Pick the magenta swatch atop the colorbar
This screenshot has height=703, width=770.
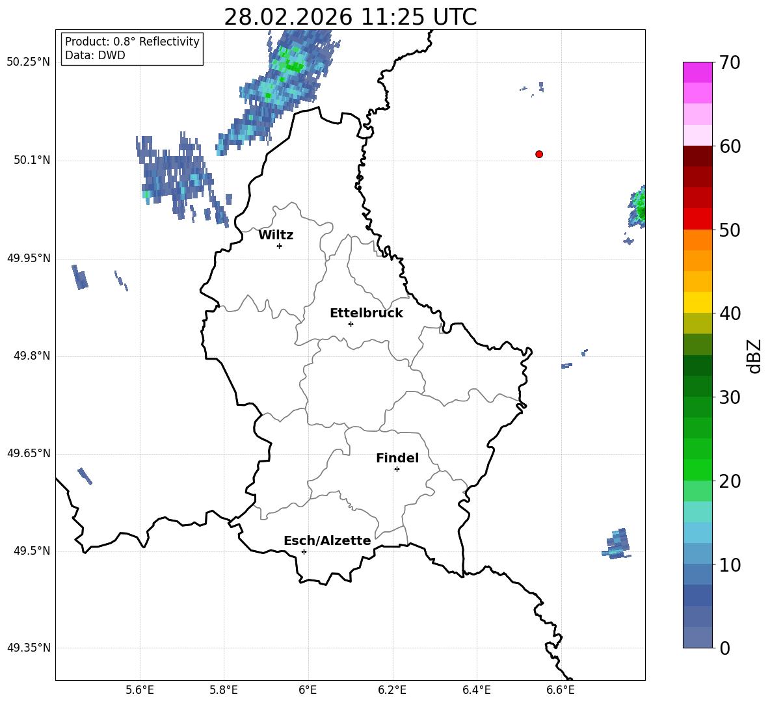697,72
